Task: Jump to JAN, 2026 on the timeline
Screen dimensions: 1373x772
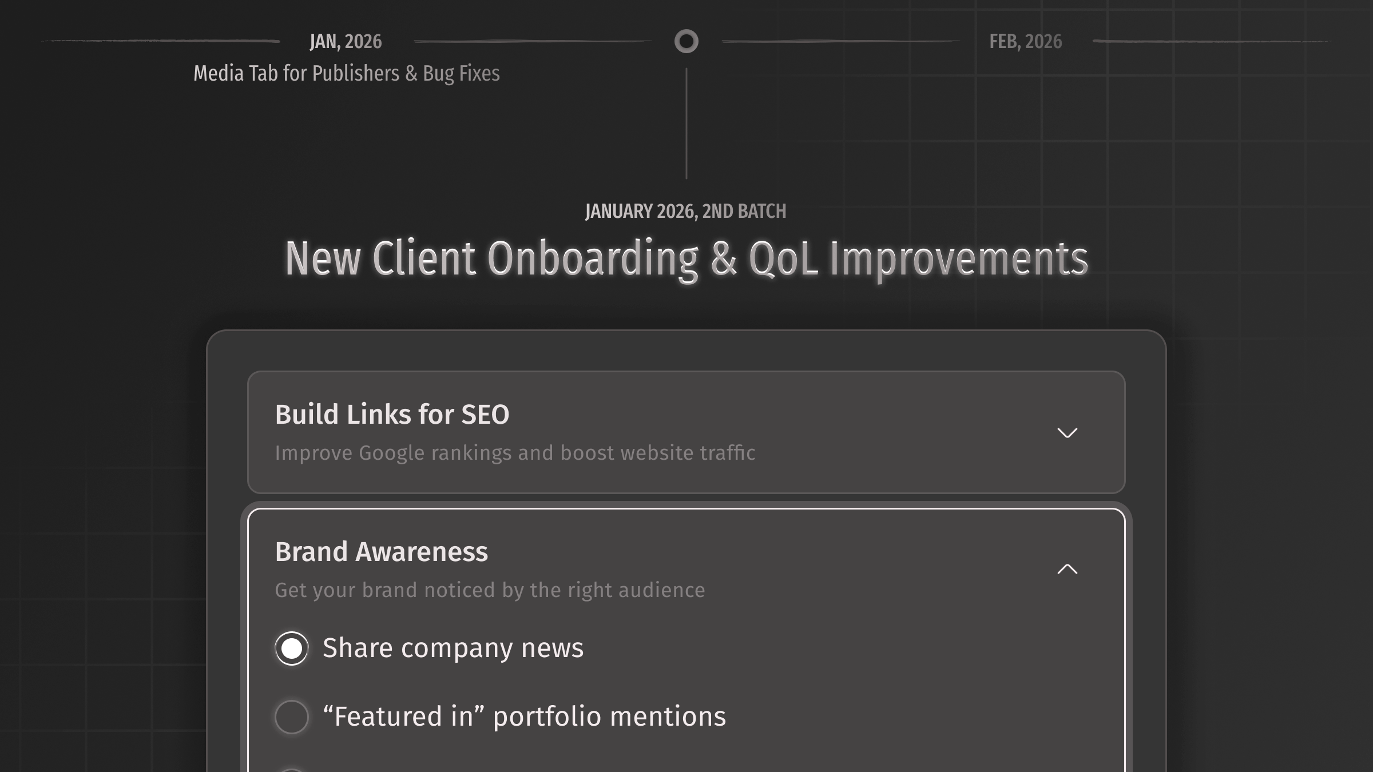Action: coord(346,41)
